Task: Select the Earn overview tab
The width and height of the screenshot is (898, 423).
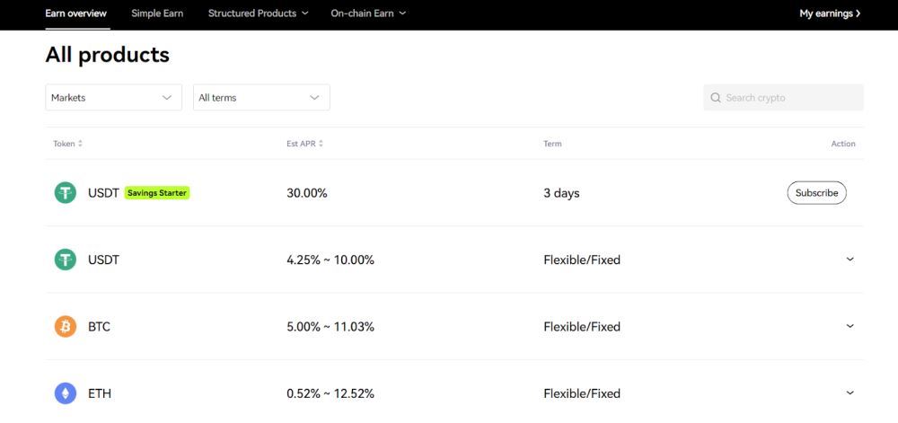Action: (x=75, y=13)
